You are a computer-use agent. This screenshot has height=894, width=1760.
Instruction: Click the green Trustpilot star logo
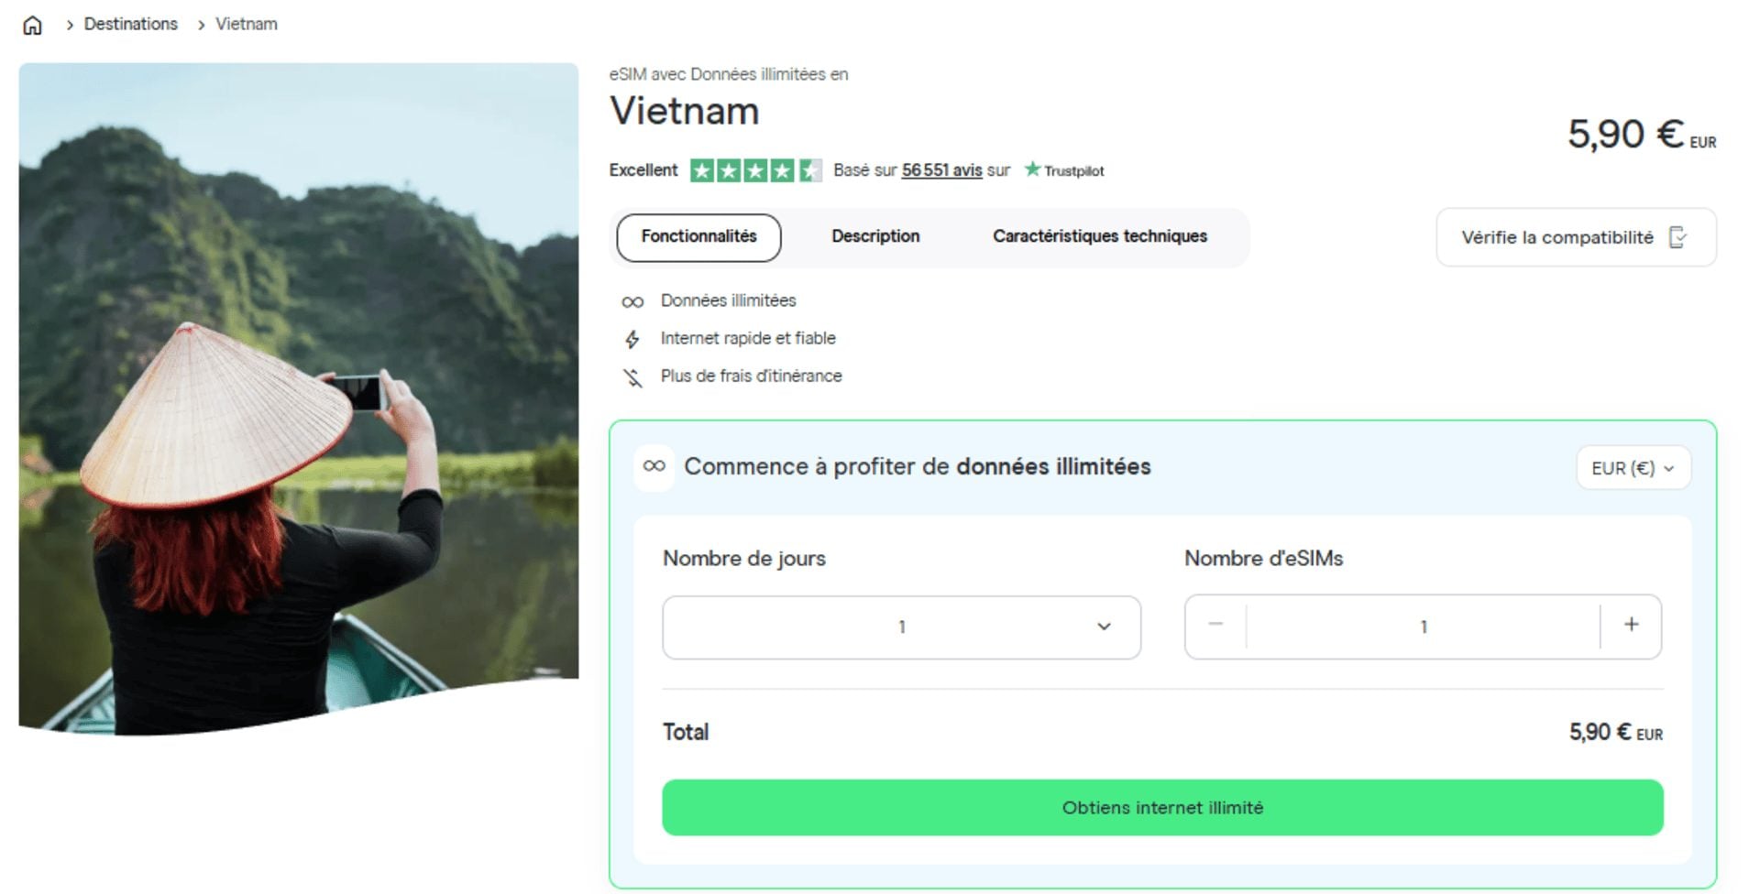[x=1030, y=169]
